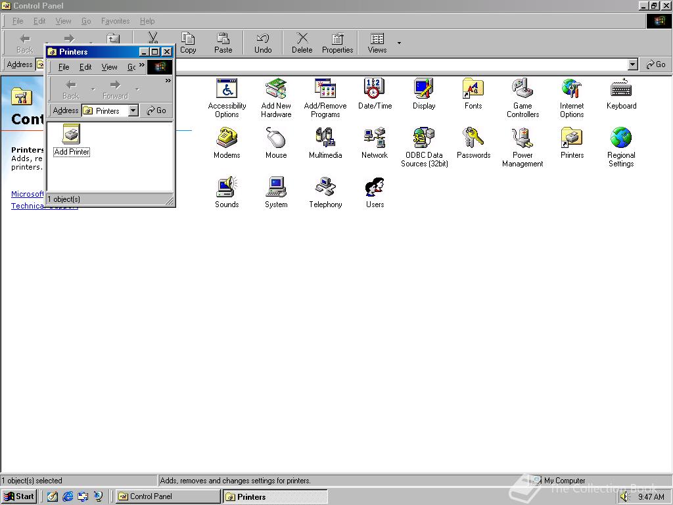Open ODBC Data Sources (32bit) icon
This screenshot has height=505, width=673.
pyautogui.click(x=424, y=147)
